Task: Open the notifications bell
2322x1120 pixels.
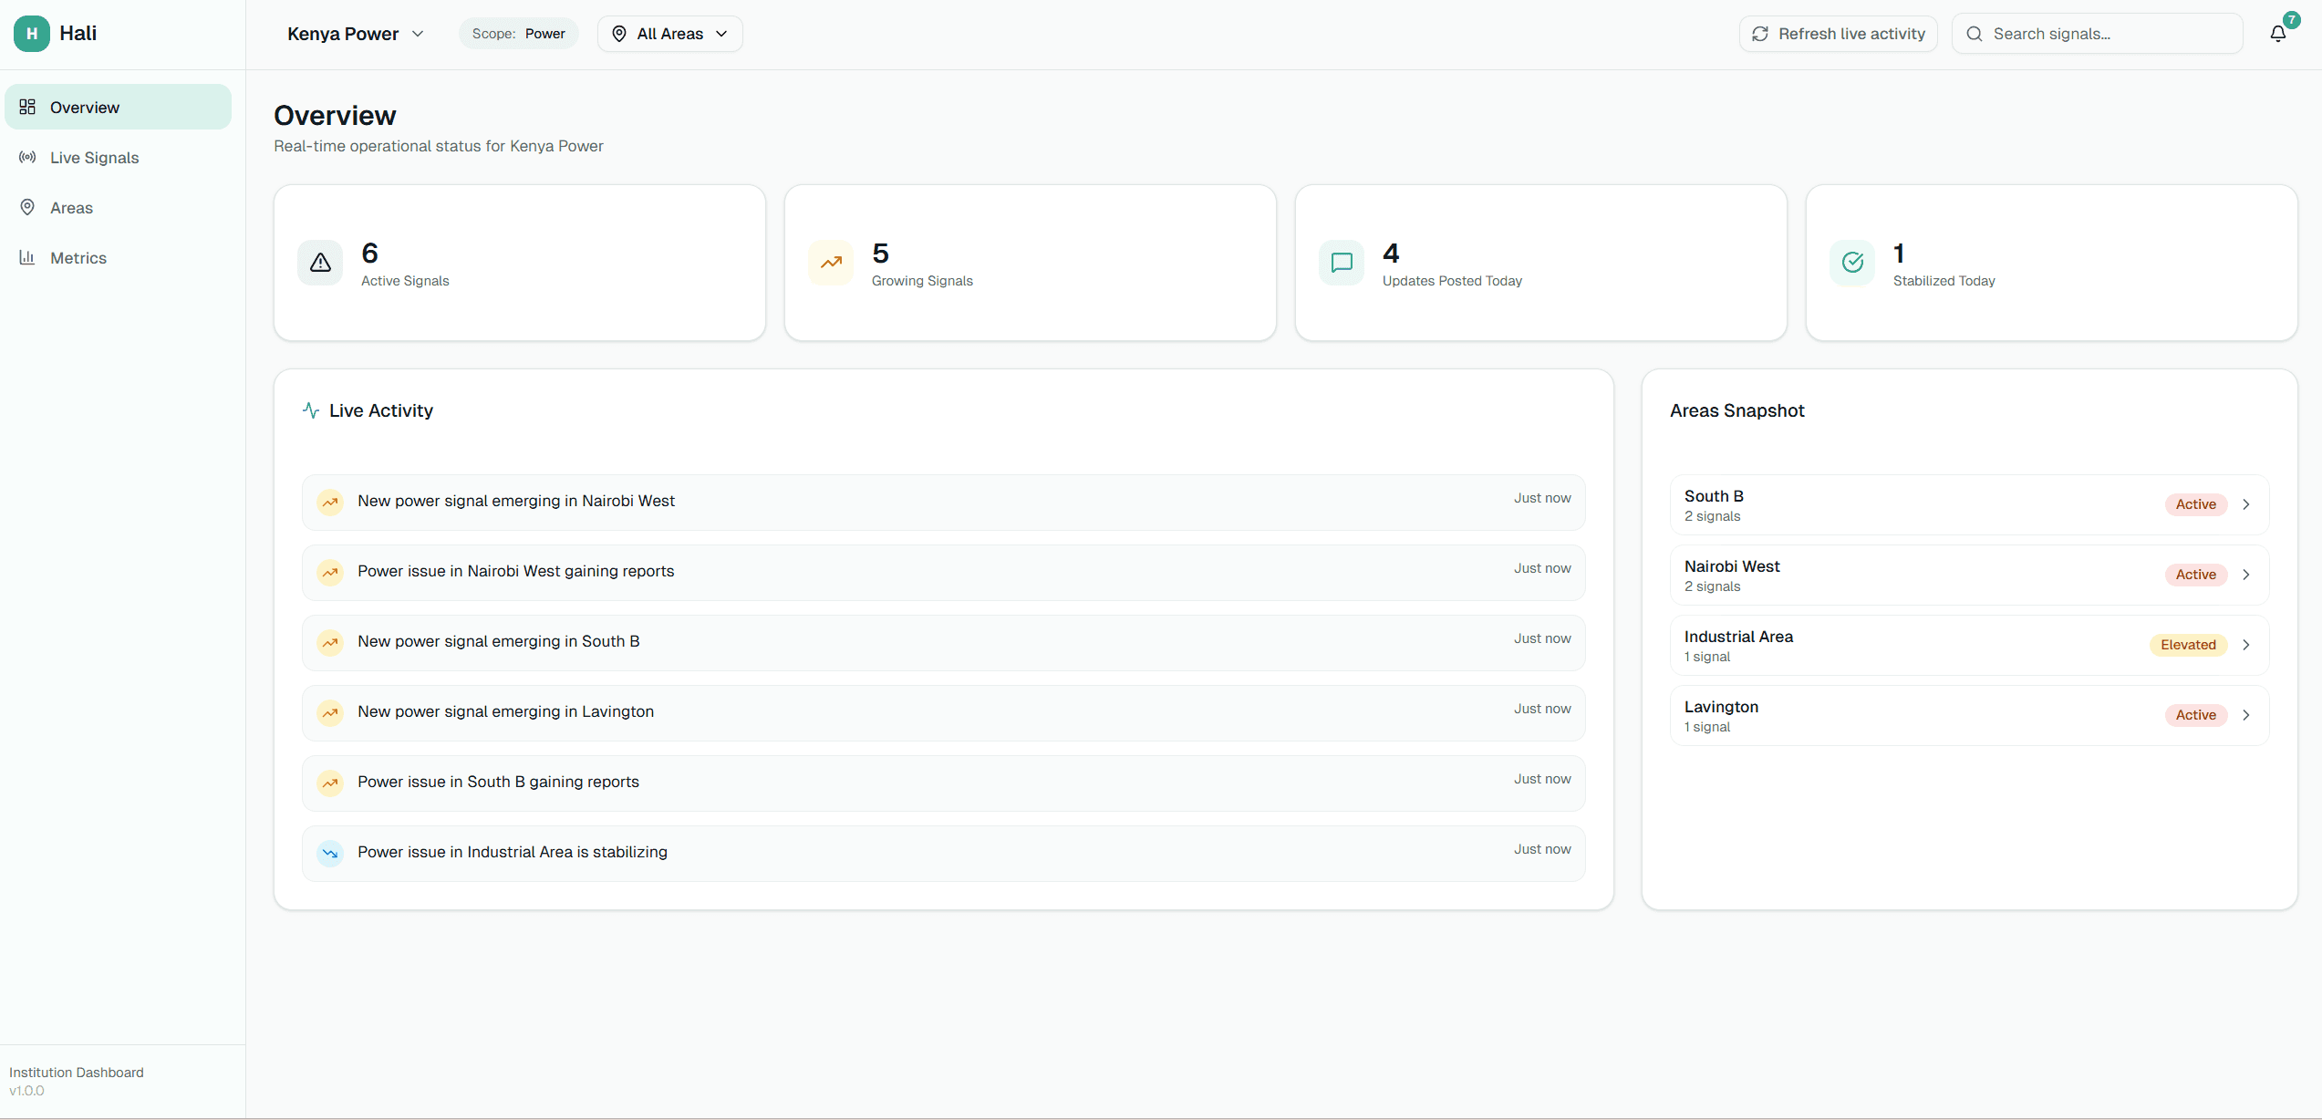Action: (x=2277, y=34)
